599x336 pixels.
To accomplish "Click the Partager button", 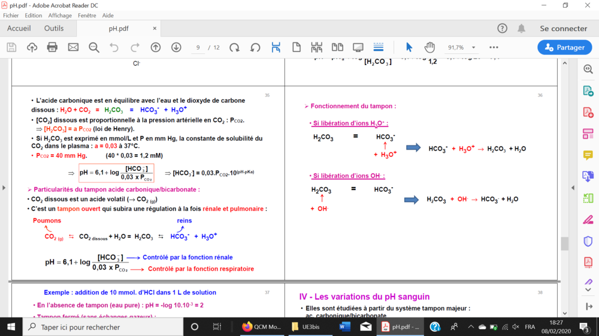I will 565,47.
